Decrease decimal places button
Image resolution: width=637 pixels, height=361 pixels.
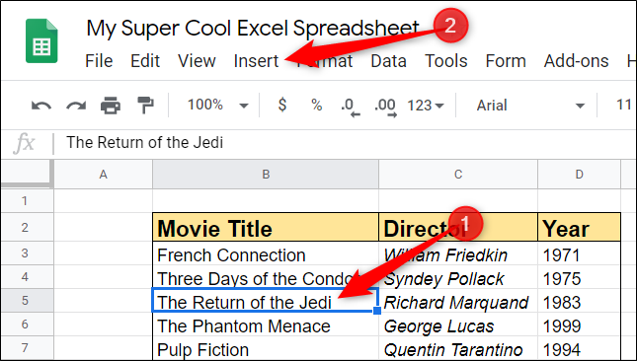coord(351,108)
